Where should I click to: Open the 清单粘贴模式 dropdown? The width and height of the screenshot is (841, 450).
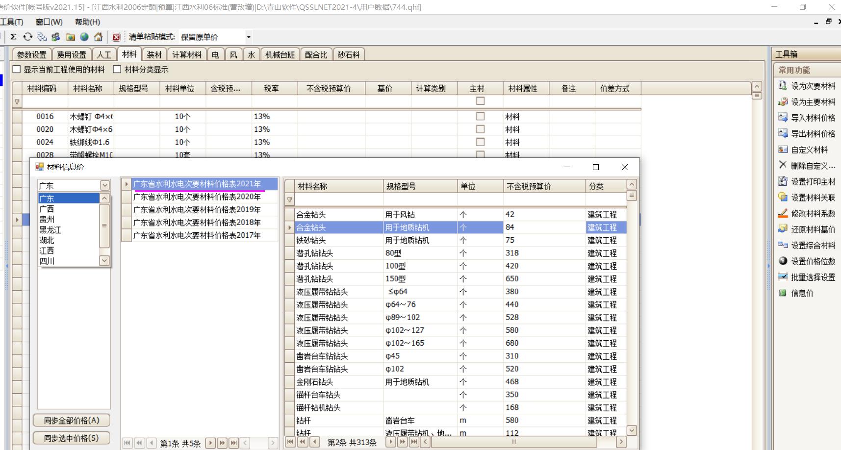[249, 37]
